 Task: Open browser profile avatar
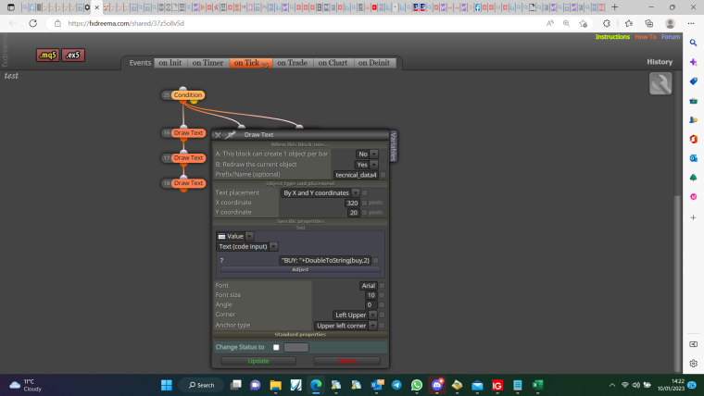pos(670,23)
